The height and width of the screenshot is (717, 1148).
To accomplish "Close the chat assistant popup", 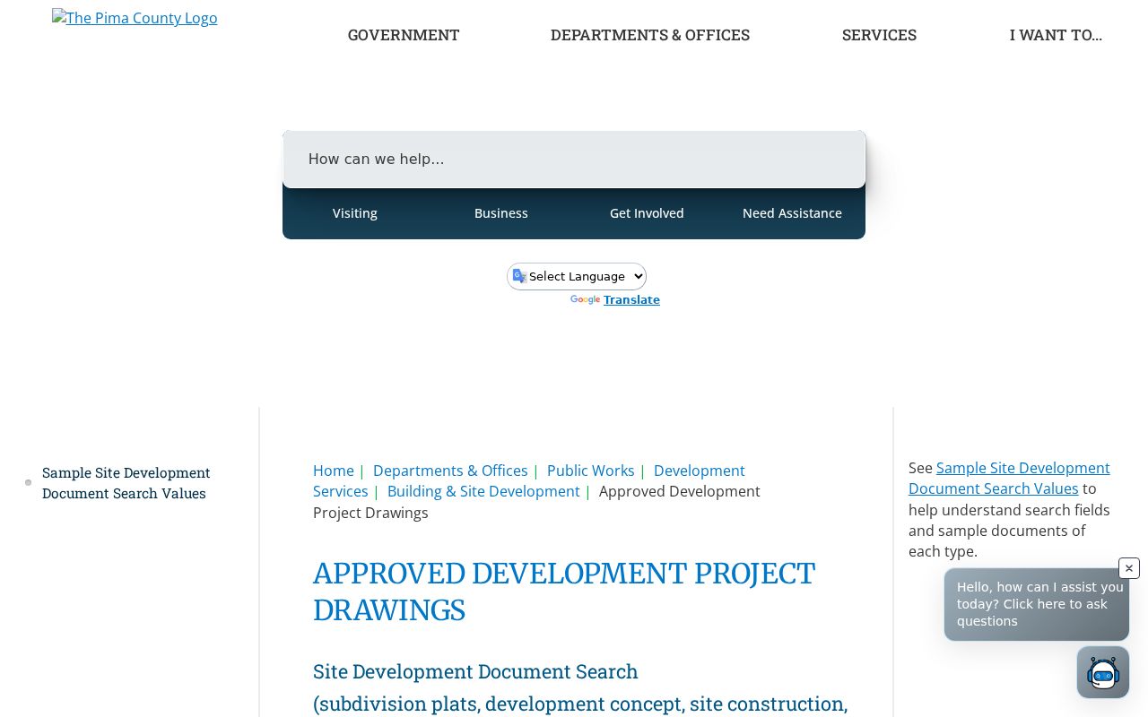I will 1129,568.
